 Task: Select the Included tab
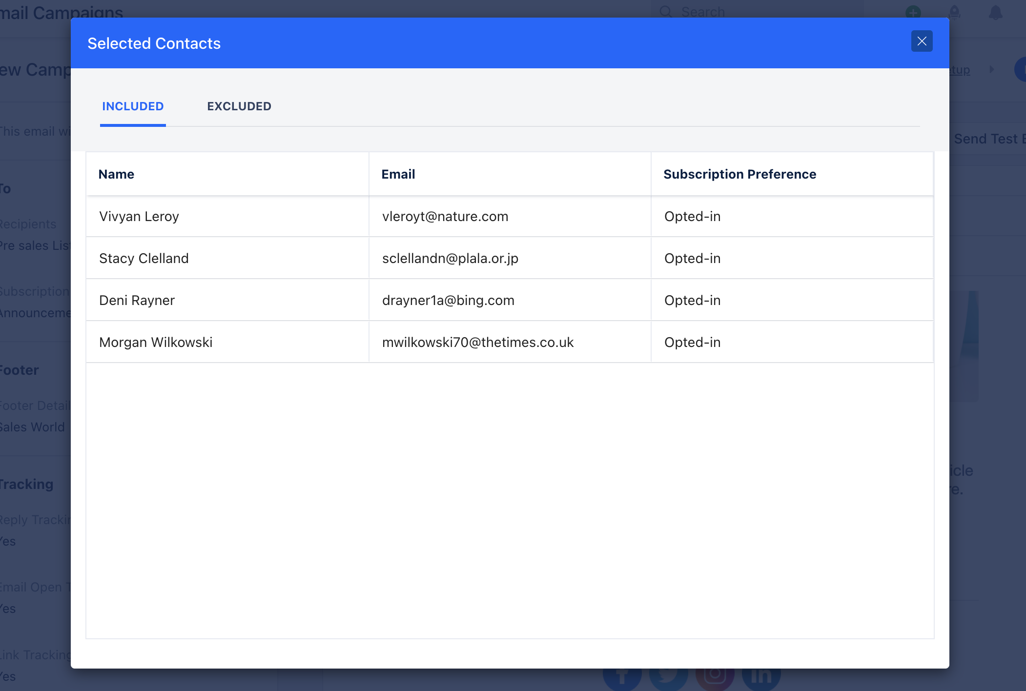click(x=133, y=106)
